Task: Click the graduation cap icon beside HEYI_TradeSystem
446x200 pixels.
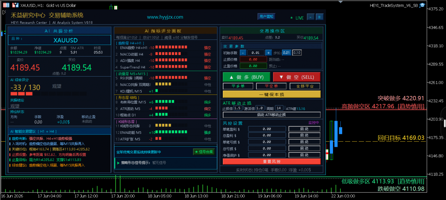Action: tap(423, 5)
